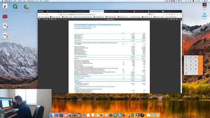Close the active PDF browser tab
This screenshot has height=118, width=210.
point(103,11)
